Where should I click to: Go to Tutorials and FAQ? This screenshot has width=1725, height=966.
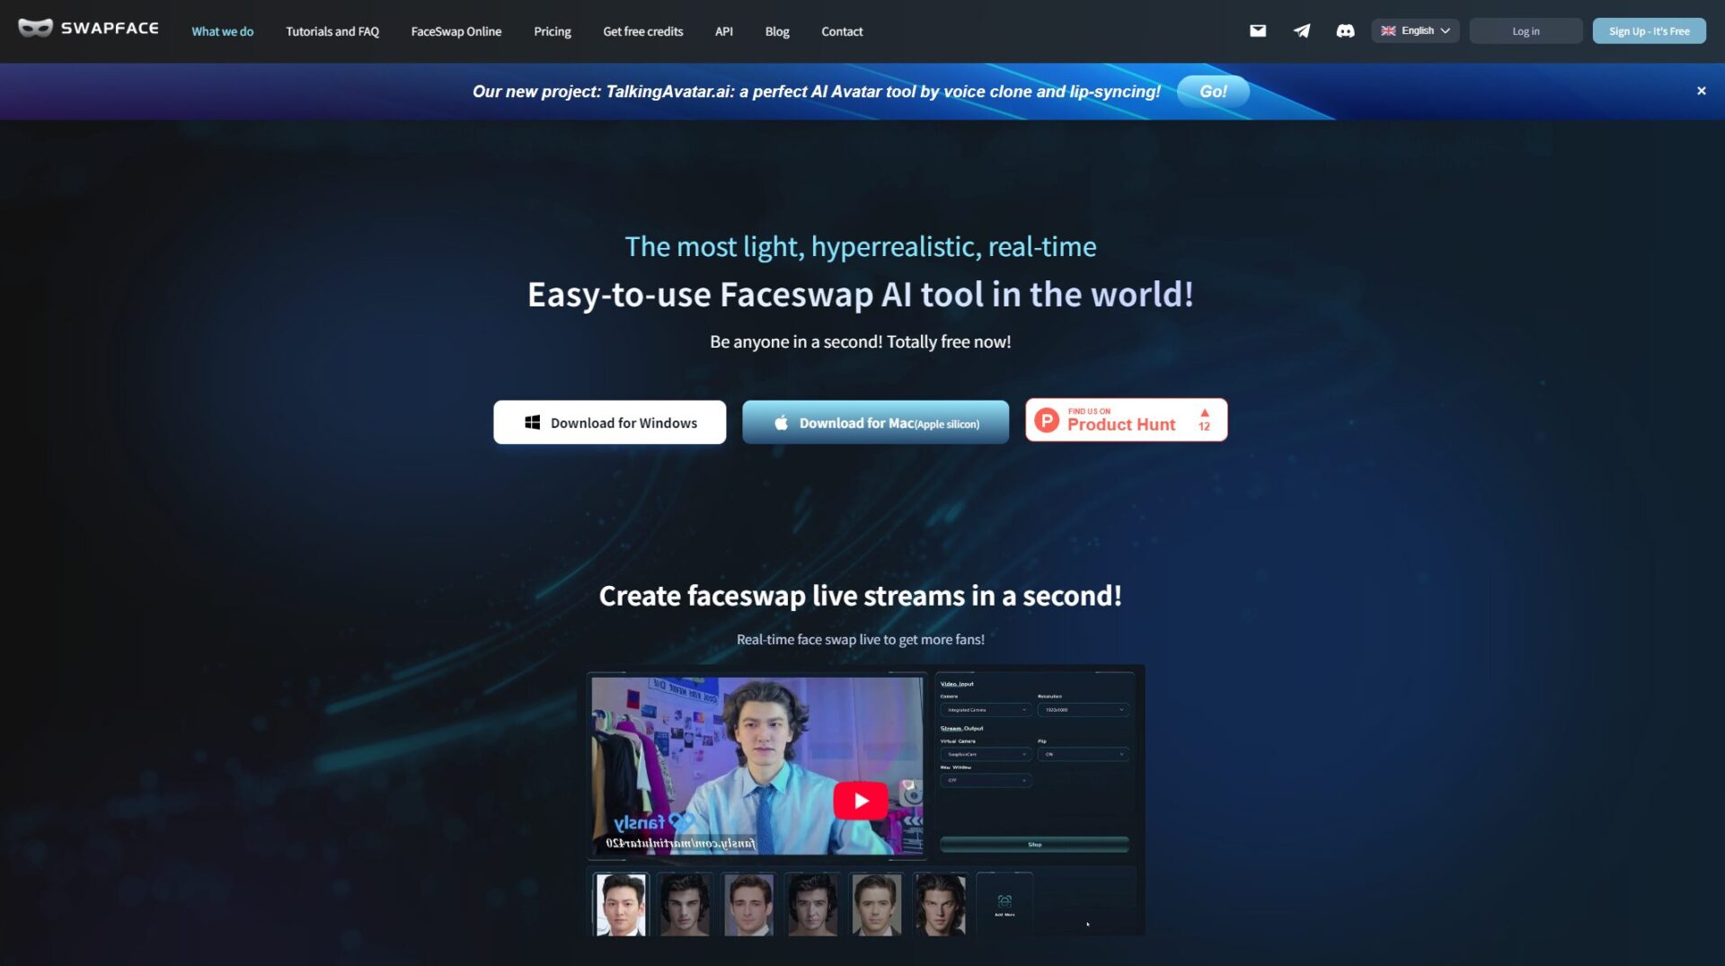[x=332, y=31]
